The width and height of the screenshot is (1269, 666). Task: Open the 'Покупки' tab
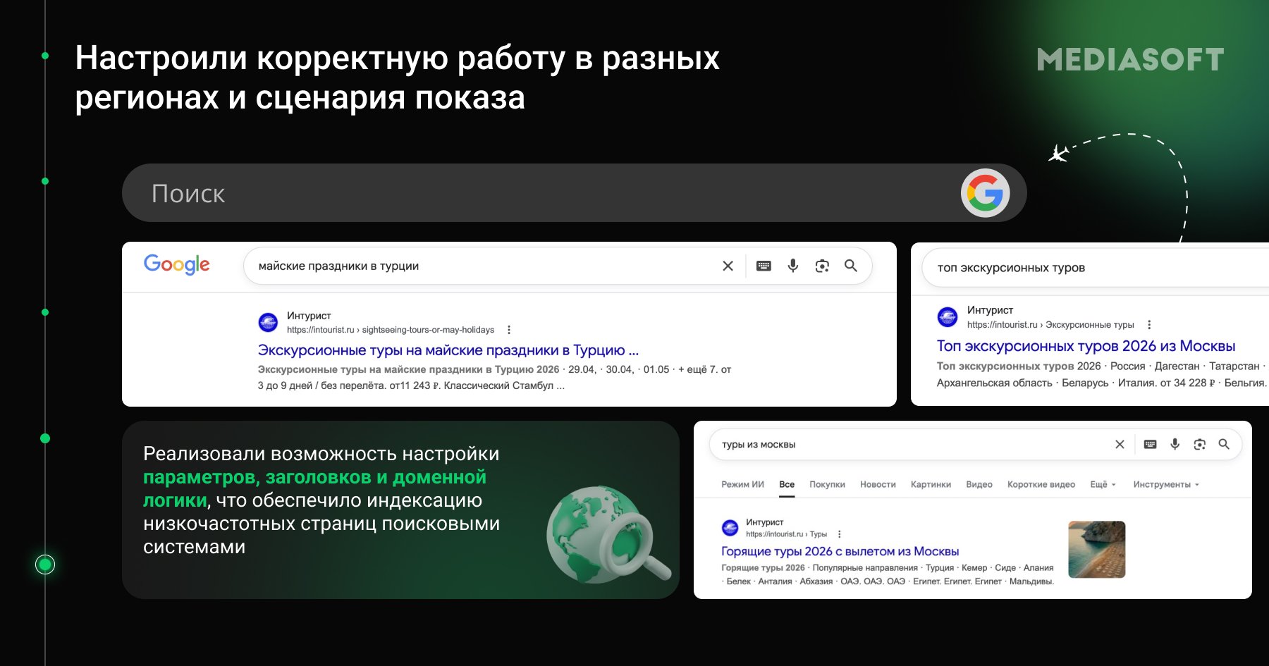(x=827, y=484)
